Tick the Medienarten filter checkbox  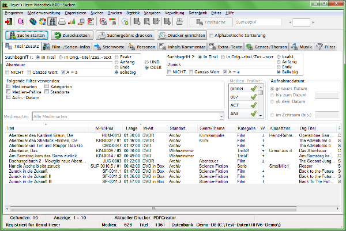pos(8,86)
